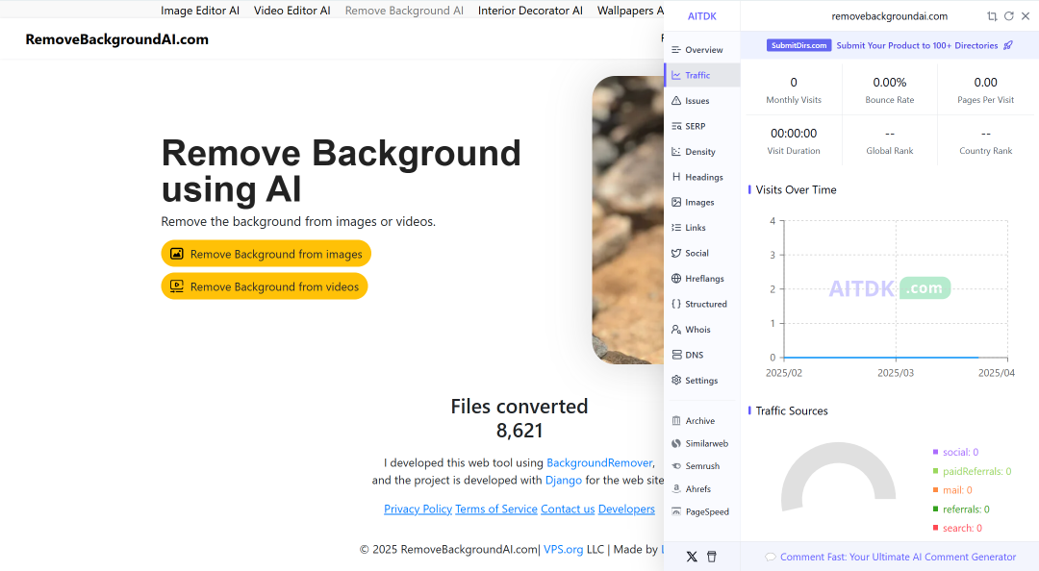This screenshot has height=571, width=1039.
Task: Click the Bounce Rate stat card
Action: click(x=889, y=90)
